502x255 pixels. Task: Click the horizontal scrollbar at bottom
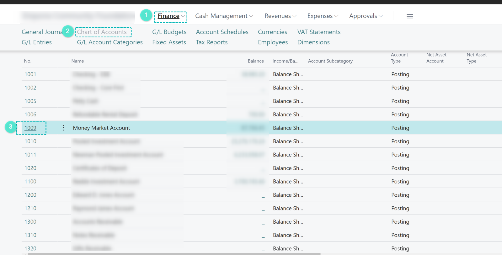coord(174,254)
